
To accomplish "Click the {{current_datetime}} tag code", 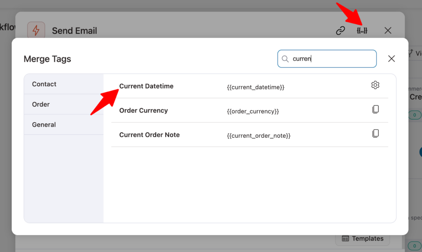I will pos(256,87).
